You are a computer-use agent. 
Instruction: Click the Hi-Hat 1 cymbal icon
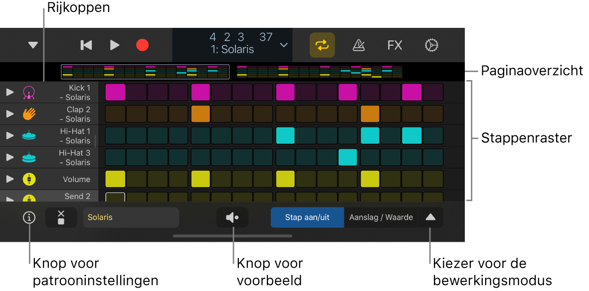tap(29, 136)
